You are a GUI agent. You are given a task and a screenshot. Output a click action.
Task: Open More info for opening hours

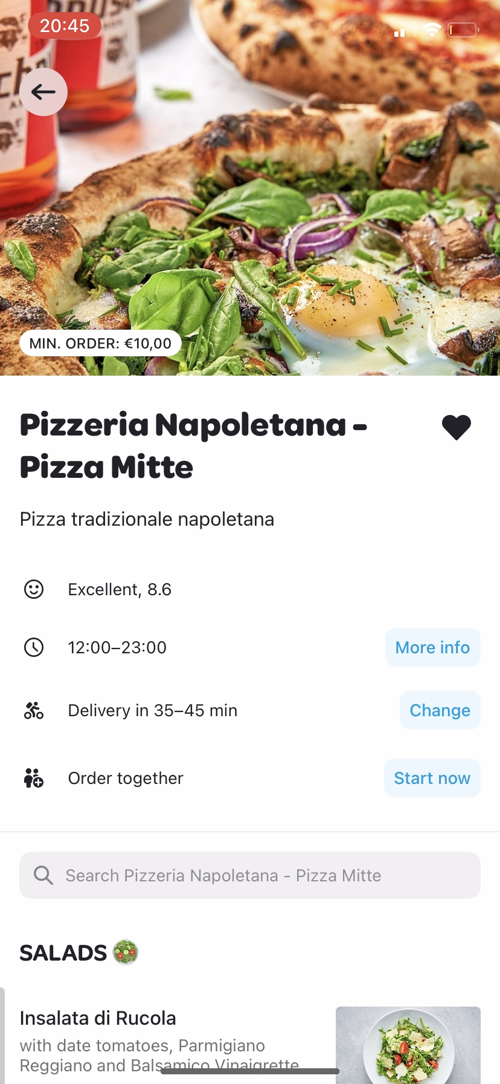(432, 647)
